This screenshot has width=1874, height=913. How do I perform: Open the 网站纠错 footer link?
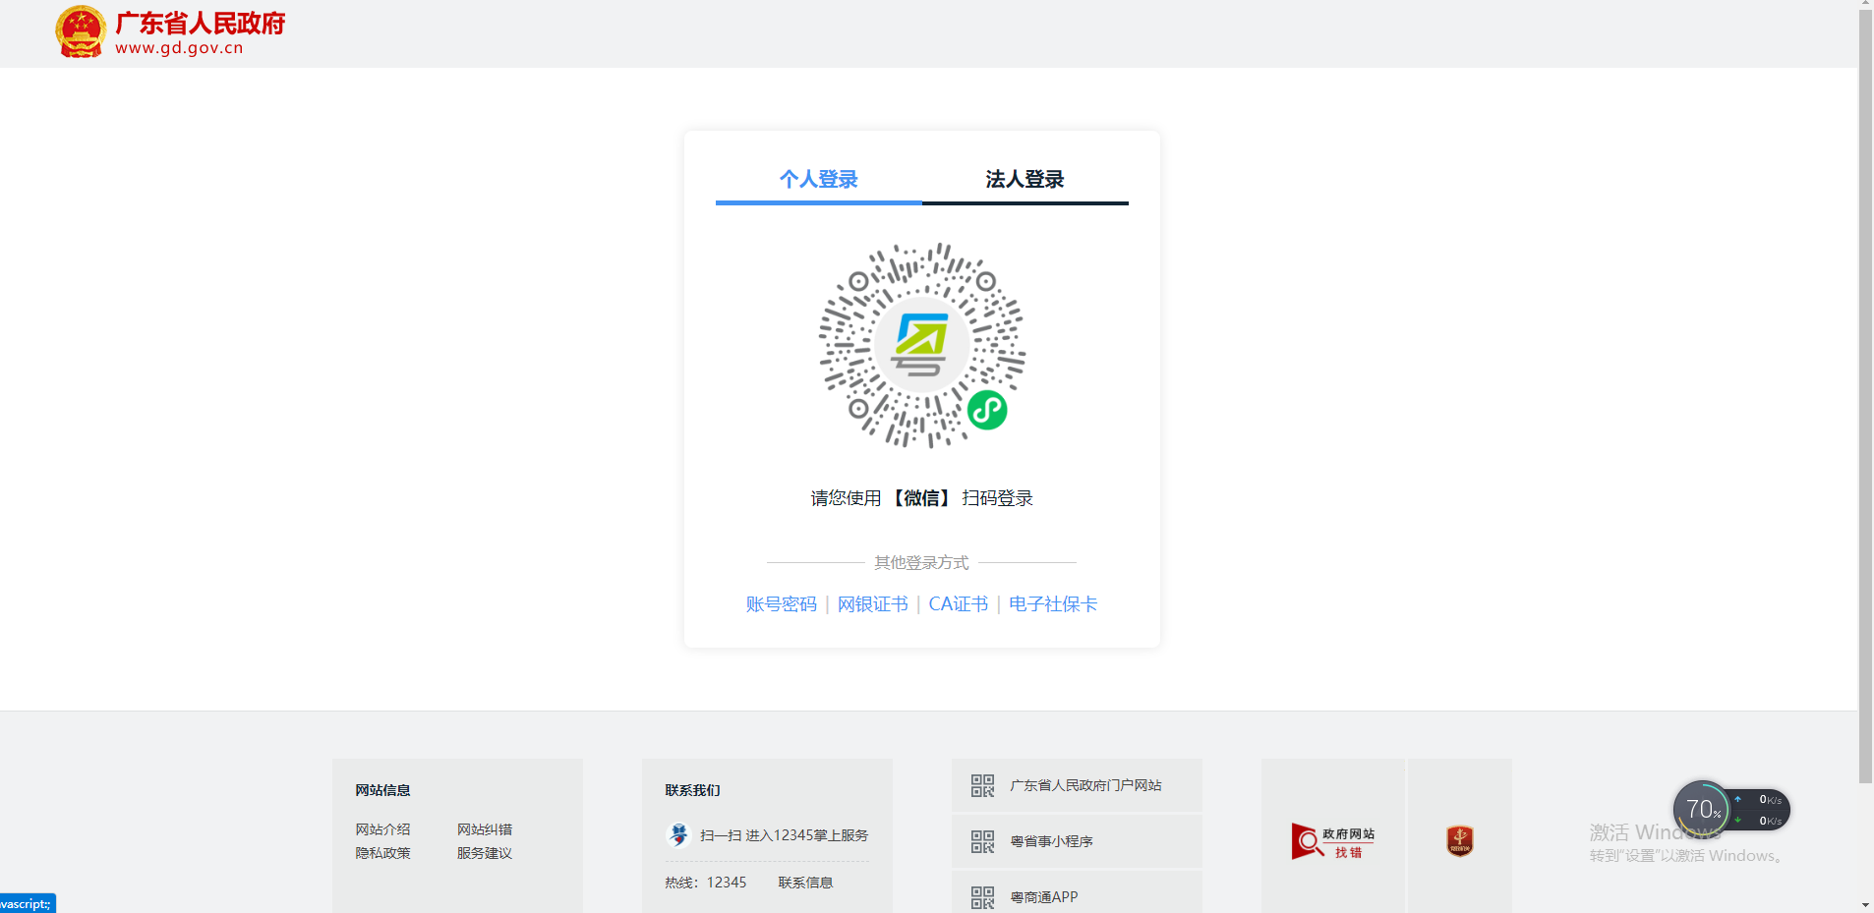484,829
